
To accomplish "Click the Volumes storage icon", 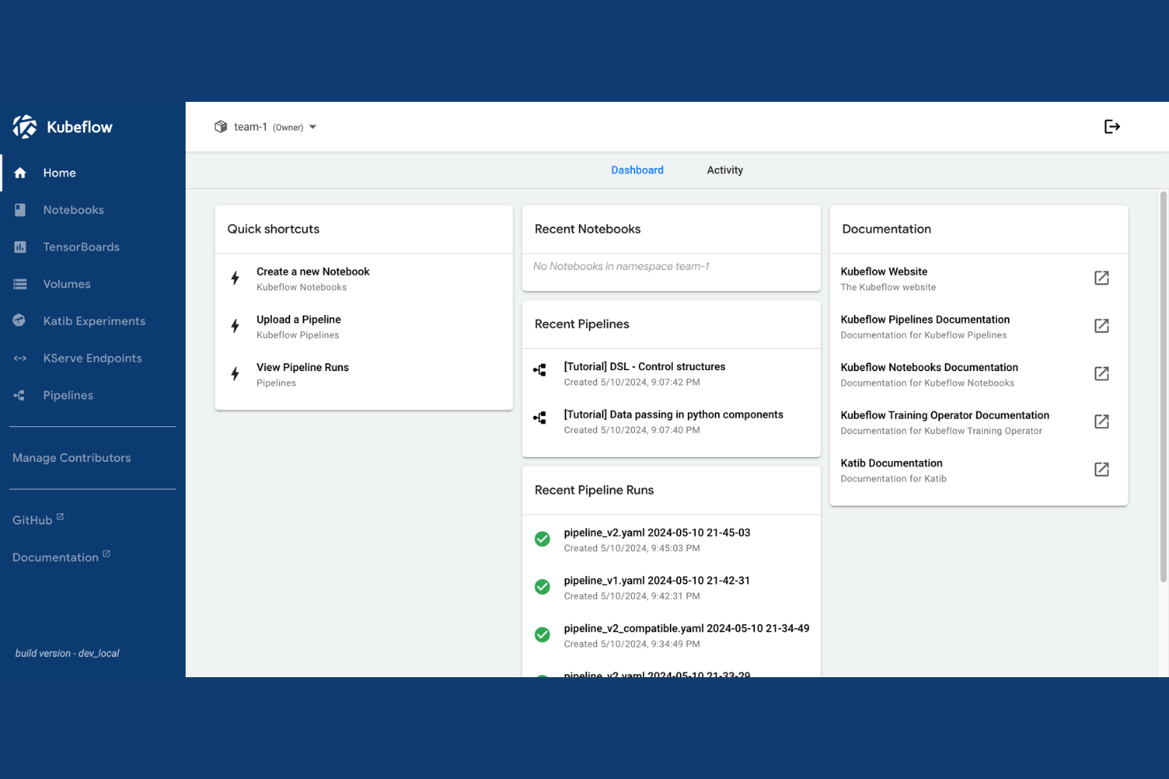I will tap(21, 284).
